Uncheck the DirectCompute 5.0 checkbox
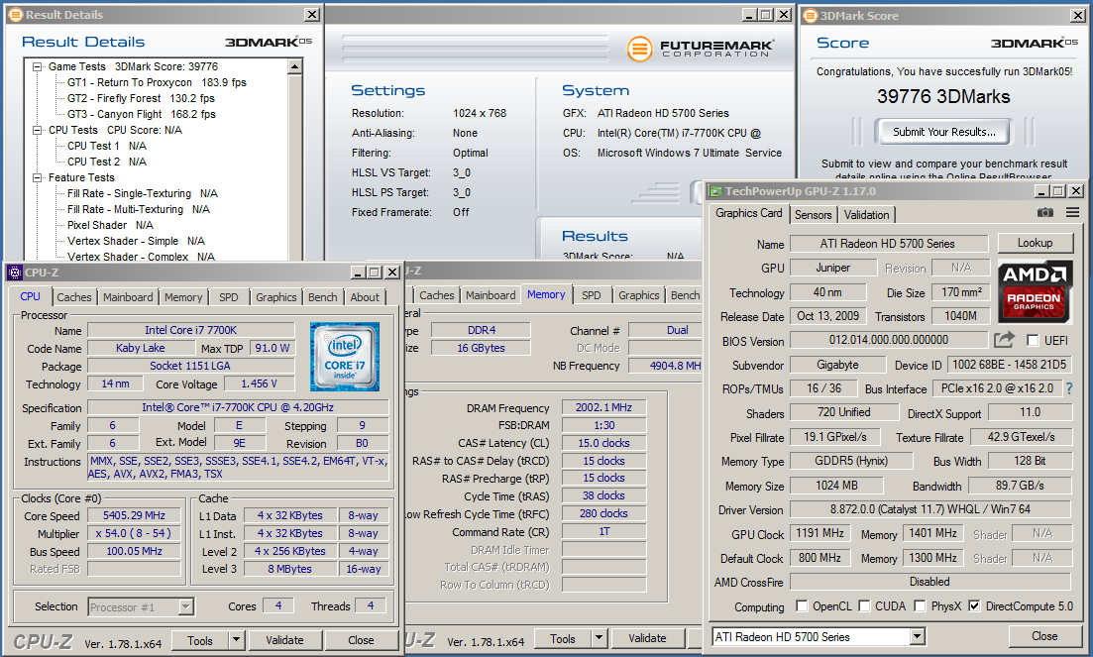The height and width of the screenshot is (657, 1093). tap(974, 606)
